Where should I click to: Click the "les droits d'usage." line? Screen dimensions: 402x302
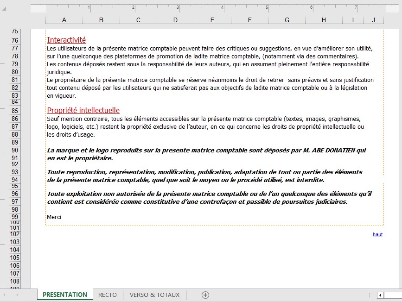tap(71, 135)
